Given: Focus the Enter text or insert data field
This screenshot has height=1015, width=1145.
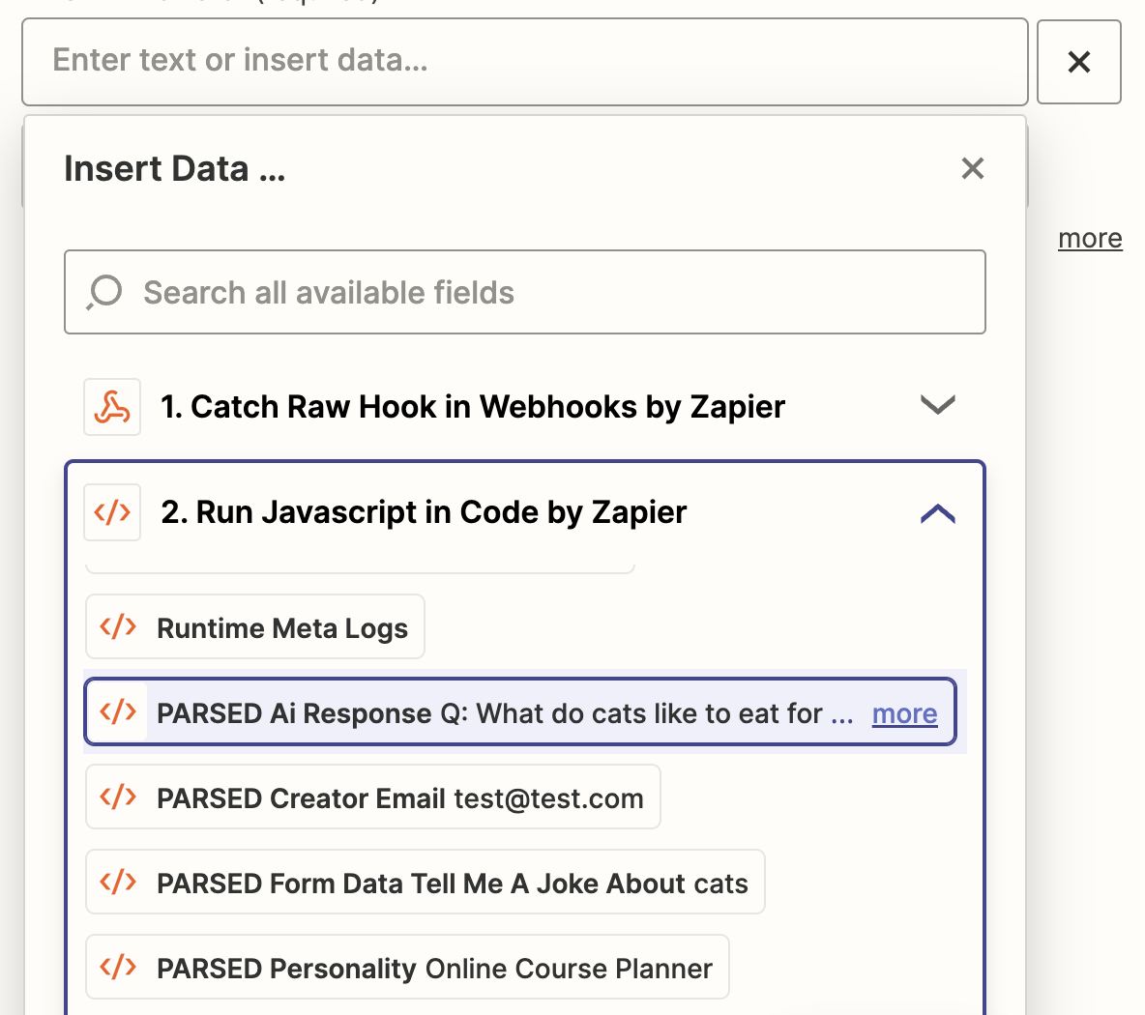Looking at the screenshot, I should pyautogui.click(x=524, y=61).
